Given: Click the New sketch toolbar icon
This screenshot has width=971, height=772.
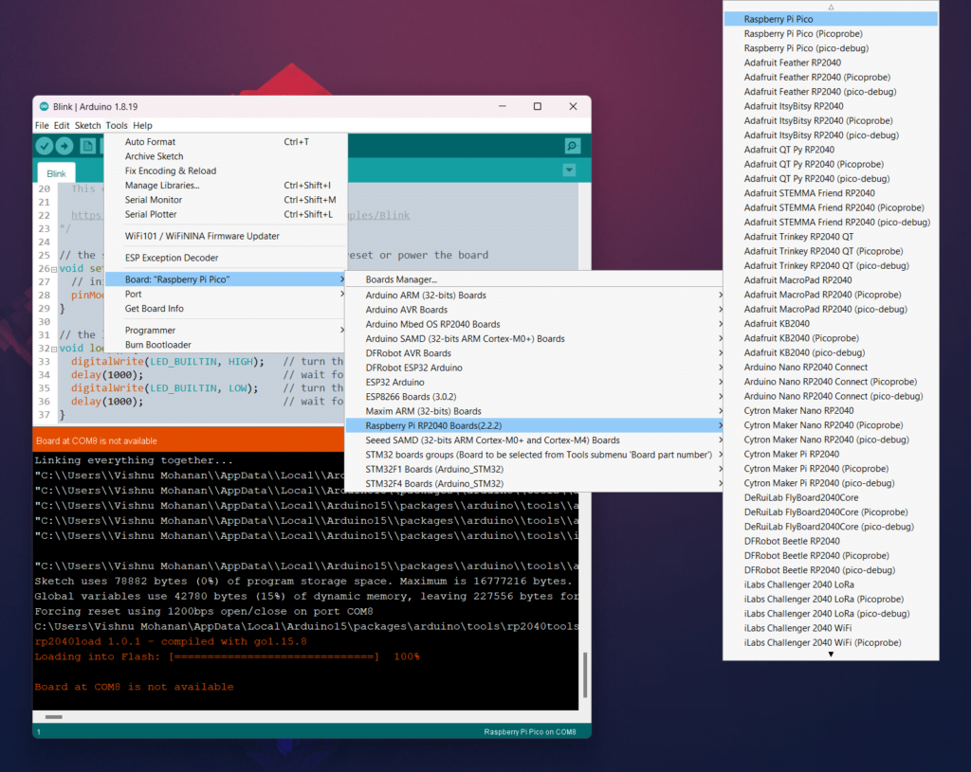Looking at the screenshot, I should click(x=87, y=146).
